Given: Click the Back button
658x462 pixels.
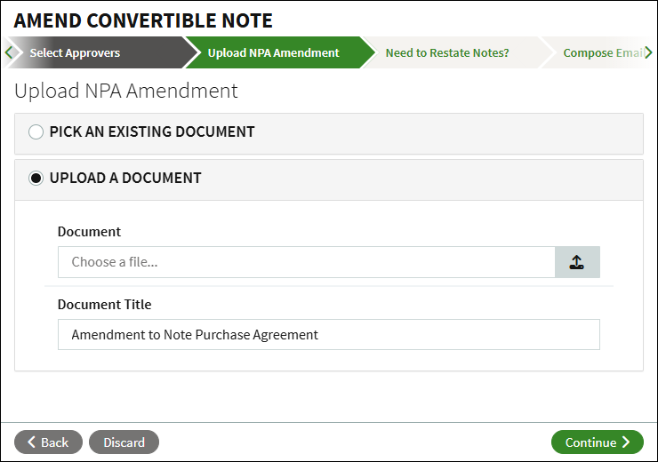Looking at the screenshot, I should (x=48, y=442).
